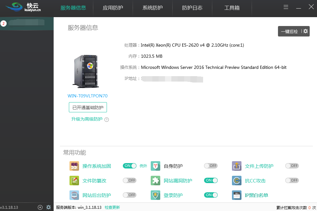Open 升级为高级防护 upgrade link
The image size is (317, 211).
88,119
